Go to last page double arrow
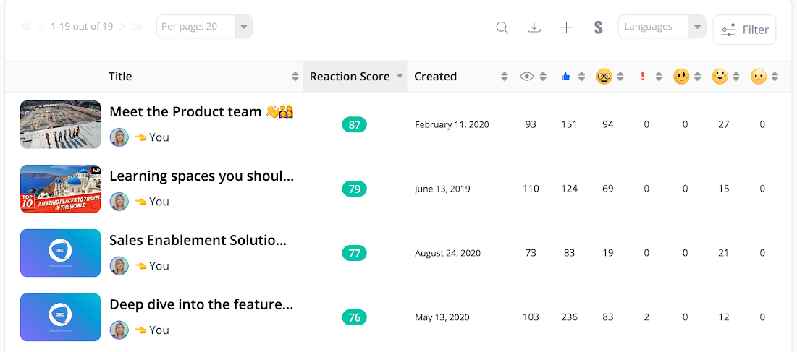 click(x=138, y=26)
